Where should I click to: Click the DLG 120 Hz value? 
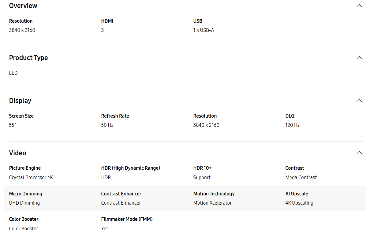pos(292,125)
